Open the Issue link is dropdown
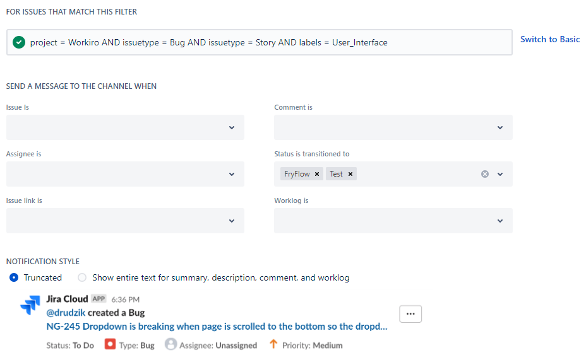 click(x=125, y=221)
